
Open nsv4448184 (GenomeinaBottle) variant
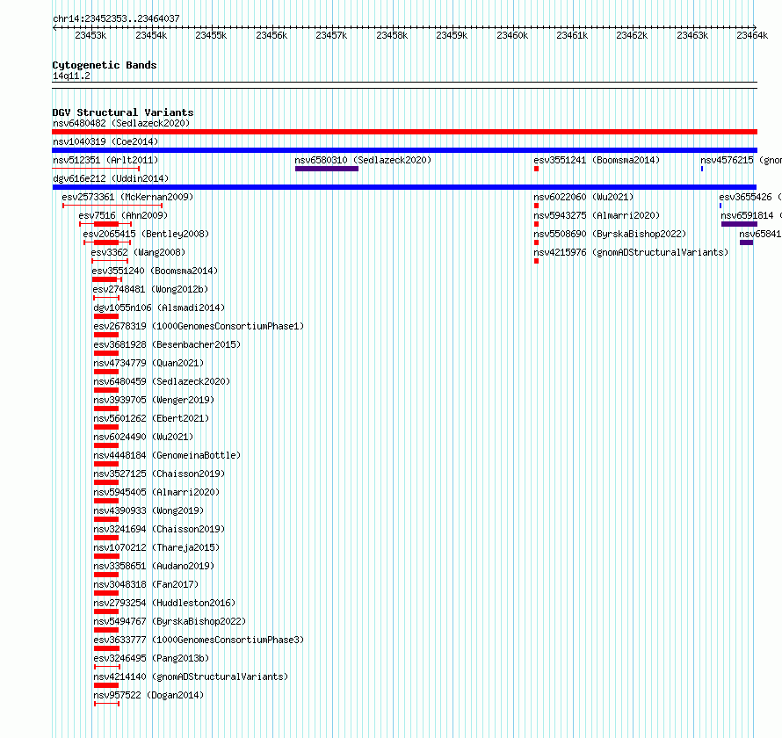point(167,455)
